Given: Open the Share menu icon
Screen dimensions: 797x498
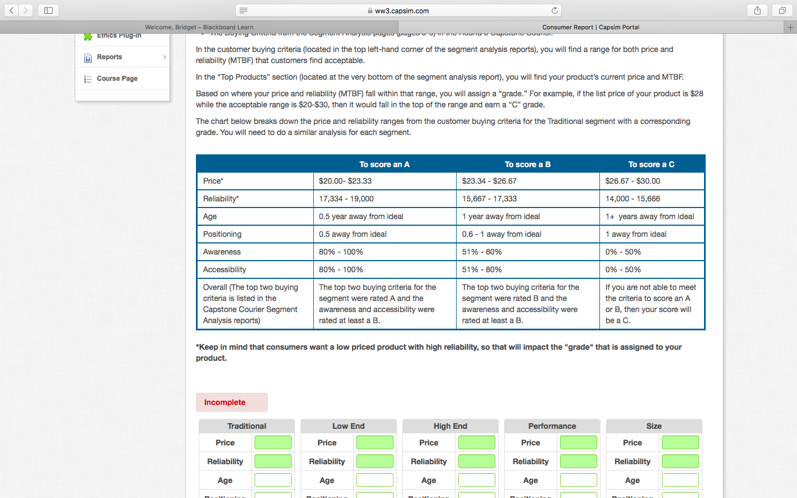Looking at the screenshot, I should tap(757, 11).
